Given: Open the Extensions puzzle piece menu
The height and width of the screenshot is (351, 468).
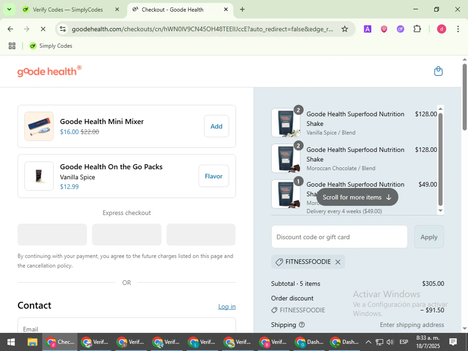Looking at the screenshot, I should click(x=417, y=29).
